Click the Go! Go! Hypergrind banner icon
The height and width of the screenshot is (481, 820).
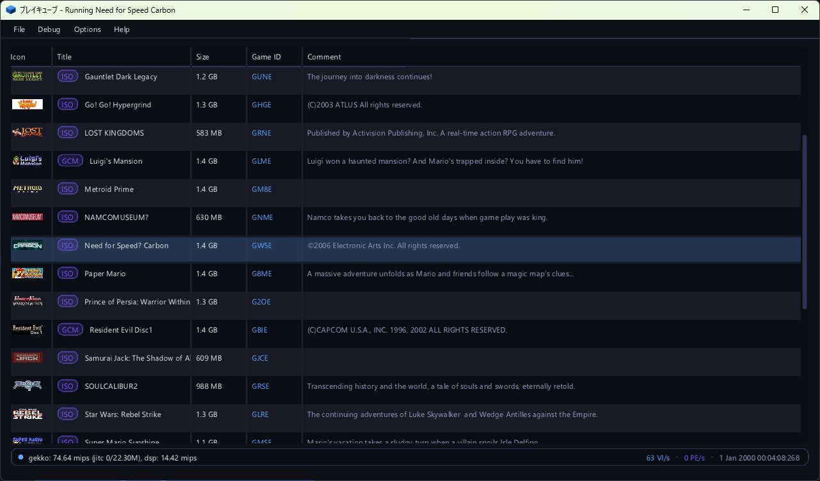click(x=28, y=104)
